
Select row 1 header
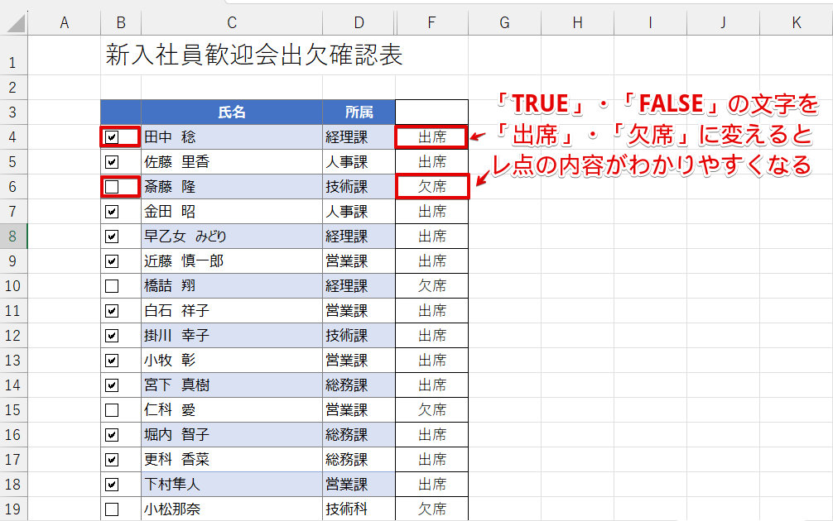click(x=13, y=55)
